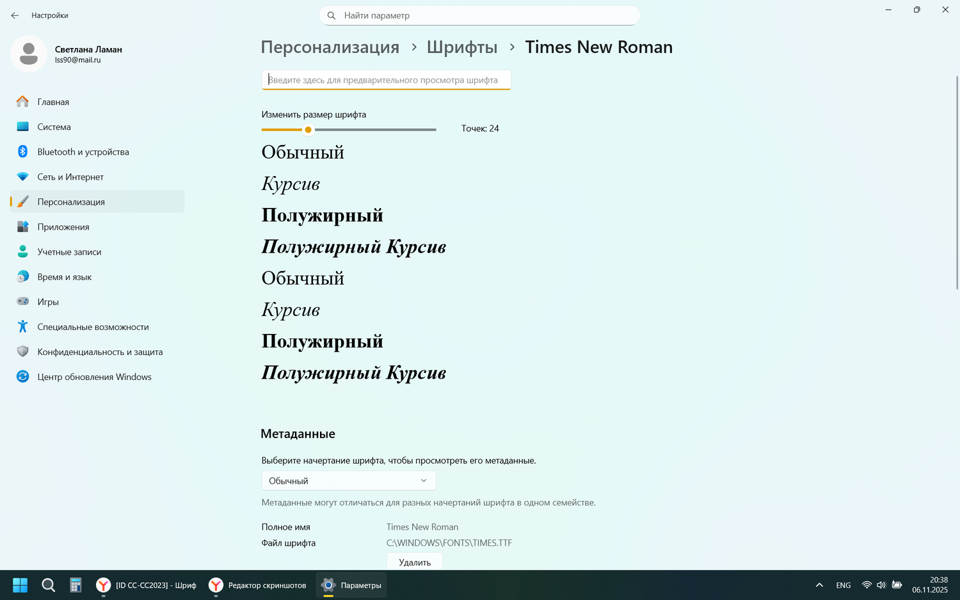The image size is (960, 600).
Task: Expand hidden system tray icons
Action: tap(819, 585)
